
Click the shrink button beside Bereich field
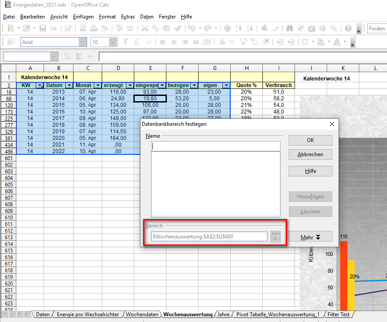tap(275, 236)
